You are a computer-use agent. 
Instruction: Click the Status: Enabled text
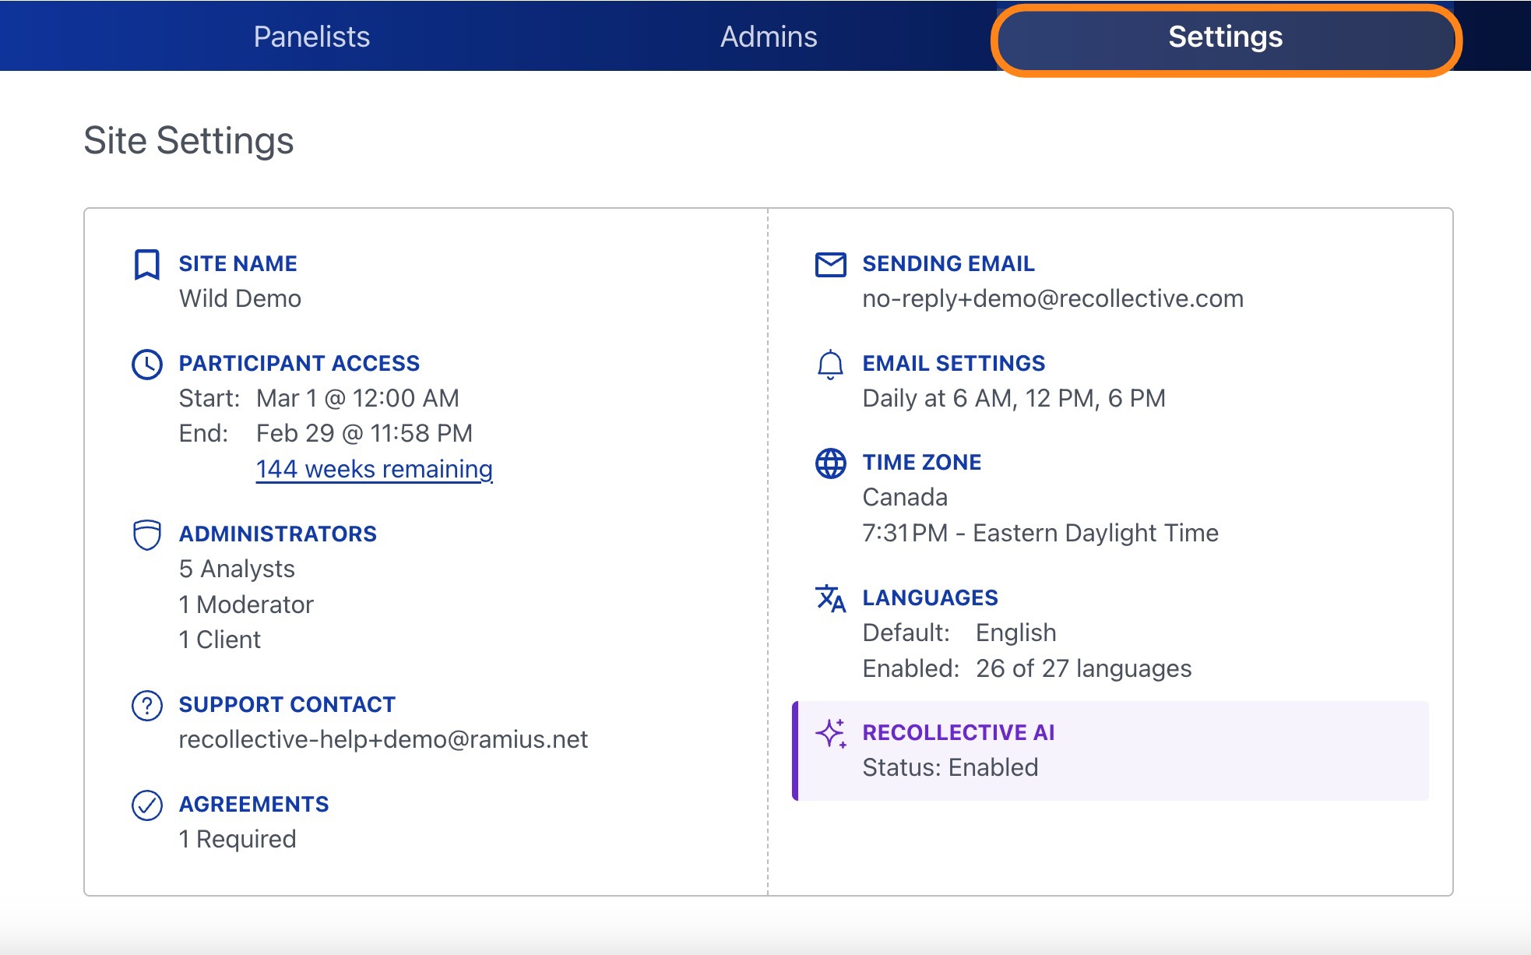pos(950,767)
